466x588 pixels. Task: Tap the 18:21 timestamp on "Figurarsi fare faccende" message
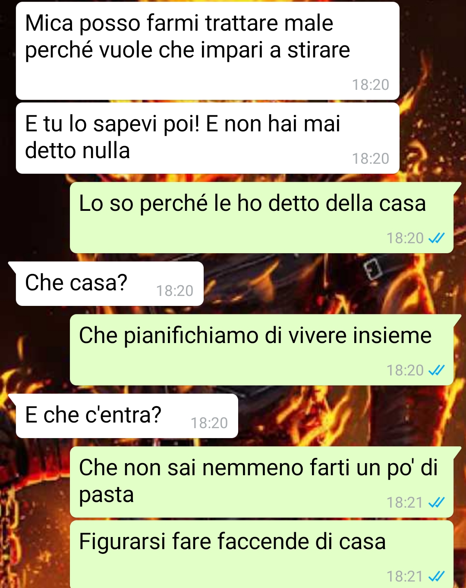(x=405, y=576)
